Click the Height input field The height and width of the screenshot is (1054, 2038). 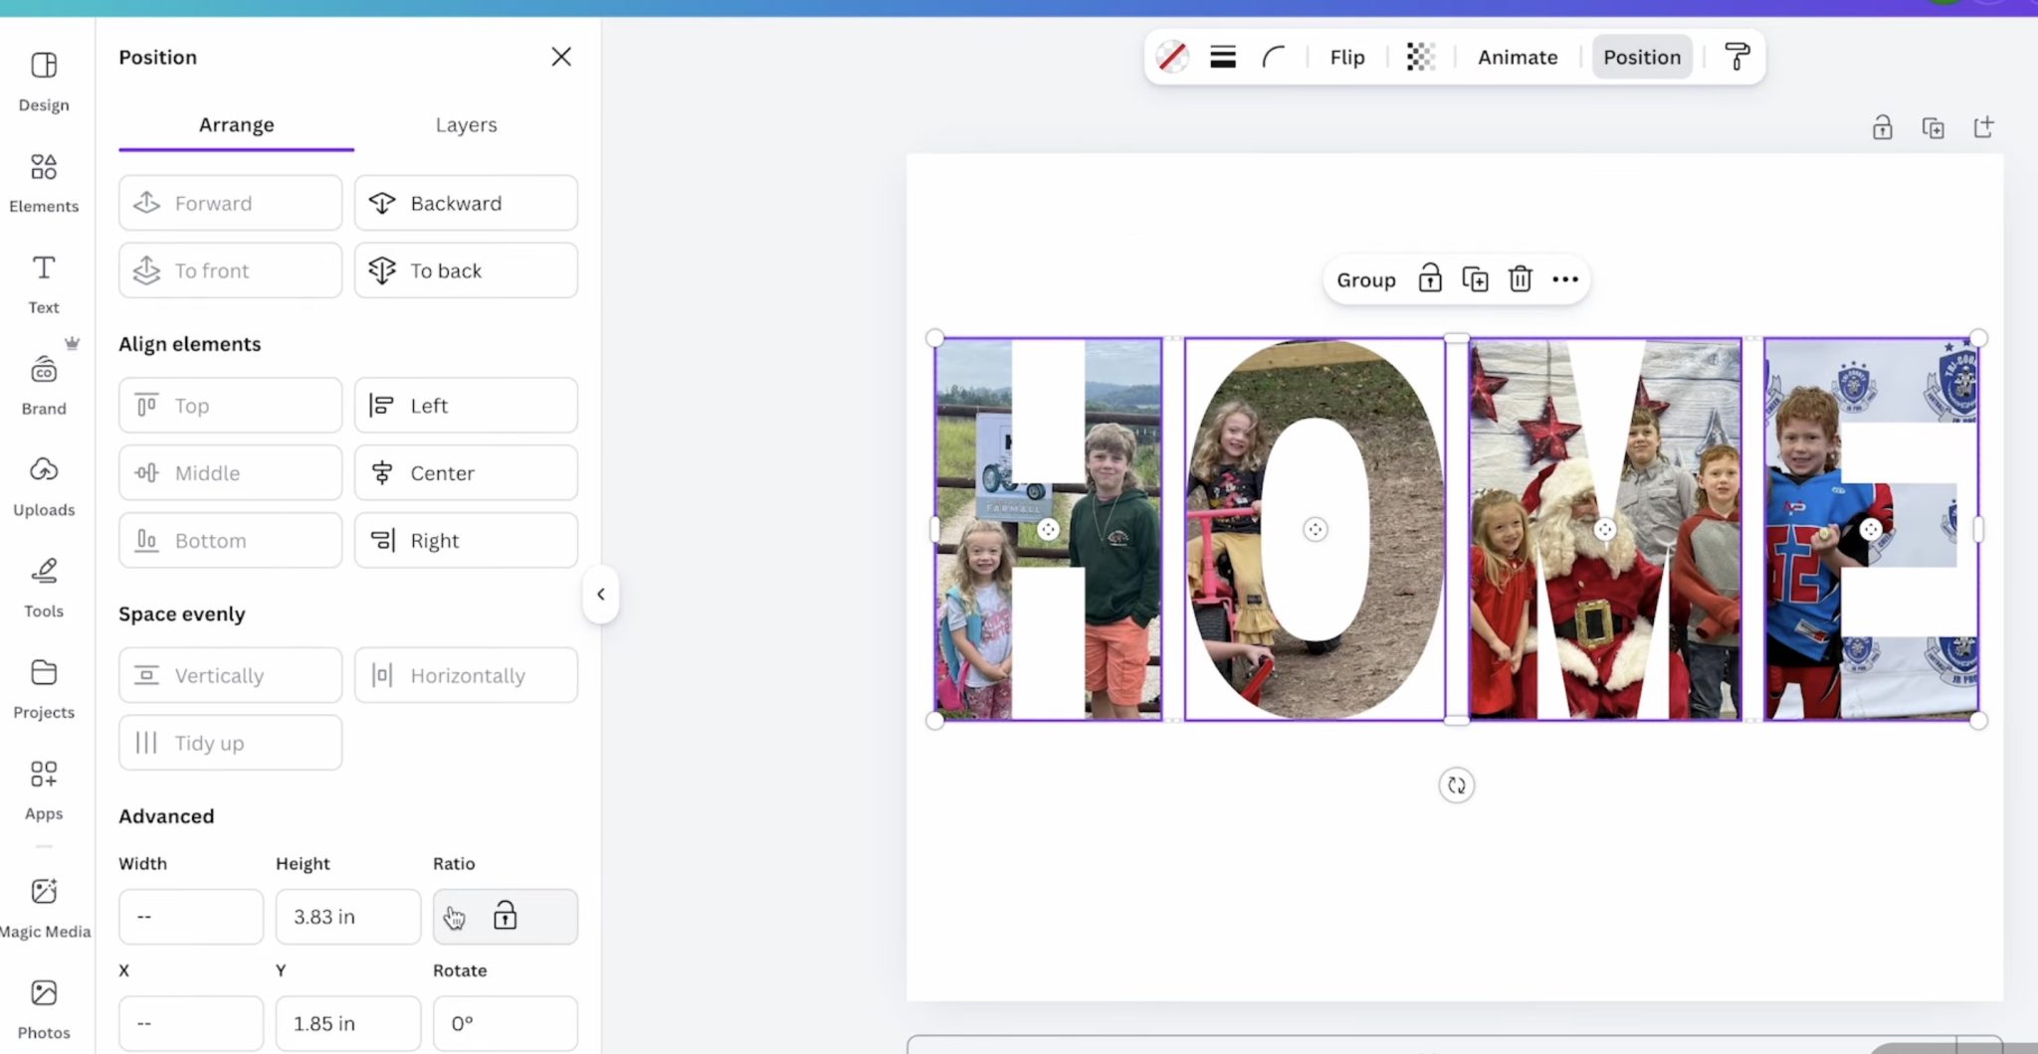coord(347,916)
